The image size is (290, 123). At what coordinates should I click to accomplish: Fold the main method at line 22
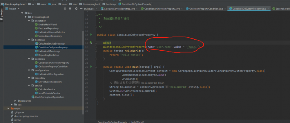tap(96, 67)
